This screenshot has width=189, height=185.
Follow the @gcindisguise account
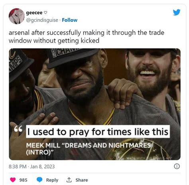pyautogui.click(x=70, y=20)
